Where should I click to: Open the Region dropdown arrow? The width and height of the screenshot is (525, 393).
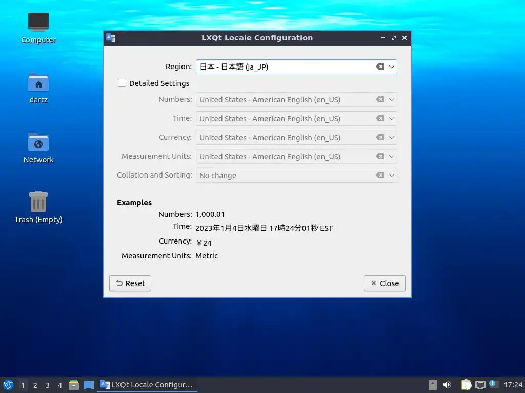[391, 67]
